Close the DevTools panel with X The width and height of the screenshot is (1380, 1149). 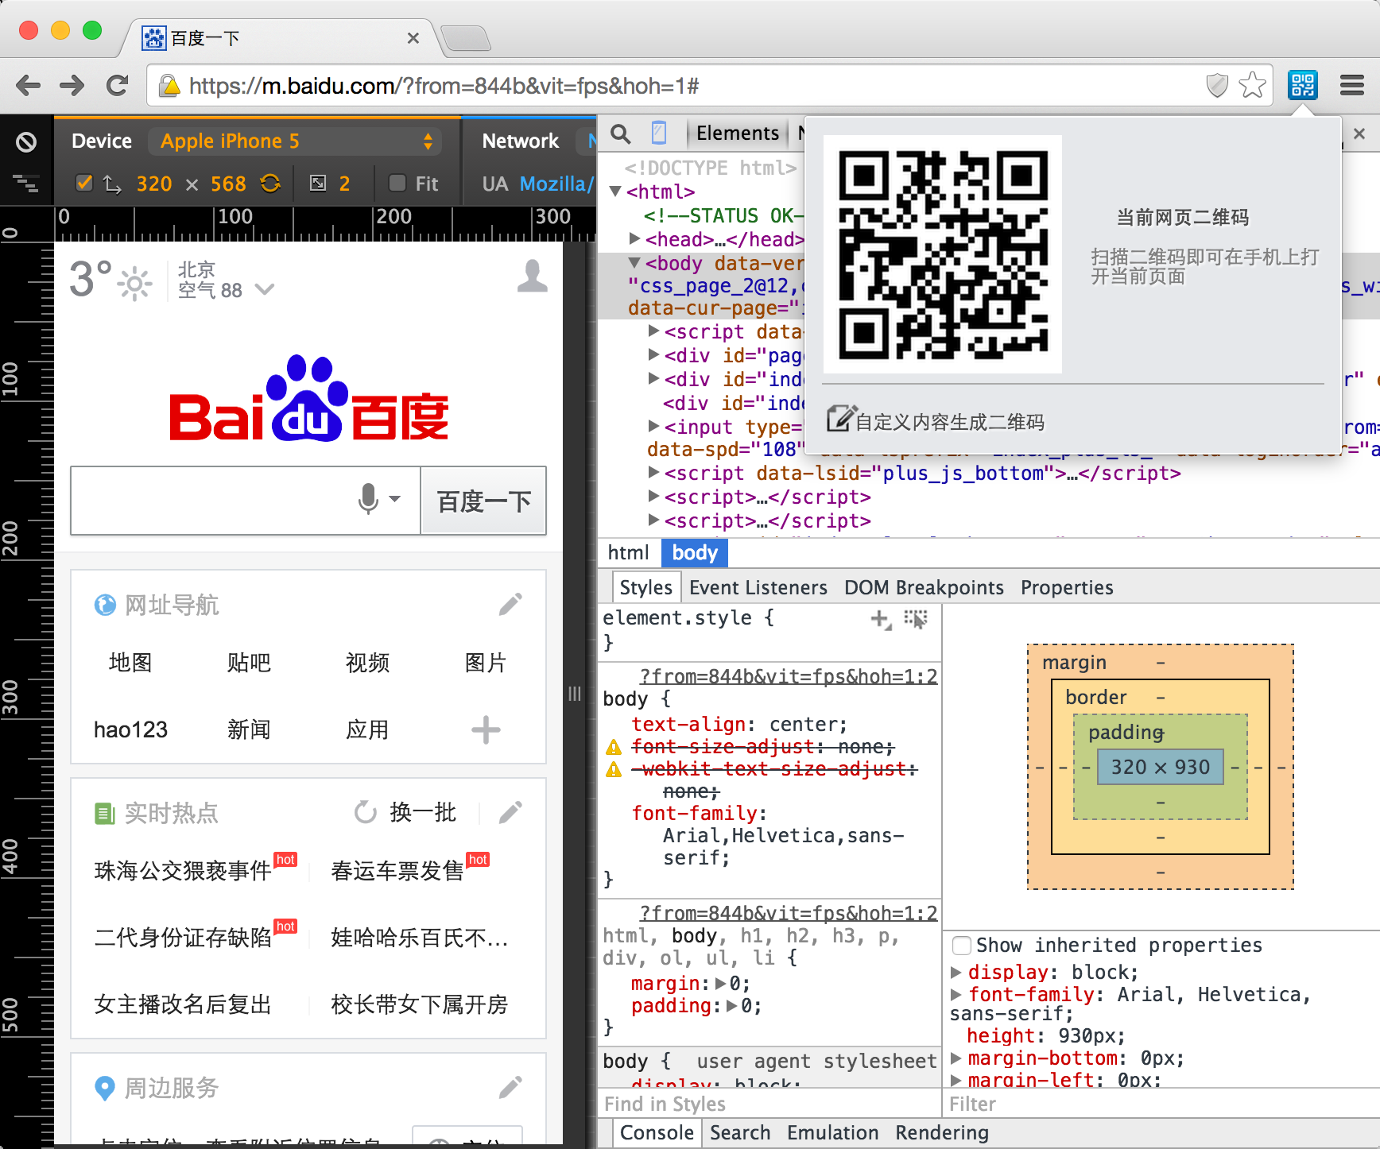point(1359,133)
